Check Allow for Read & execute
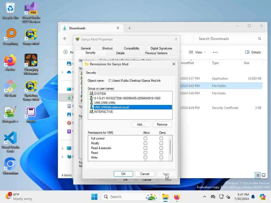The width and height of the screenshot is (271, 203). coord(145,148)
